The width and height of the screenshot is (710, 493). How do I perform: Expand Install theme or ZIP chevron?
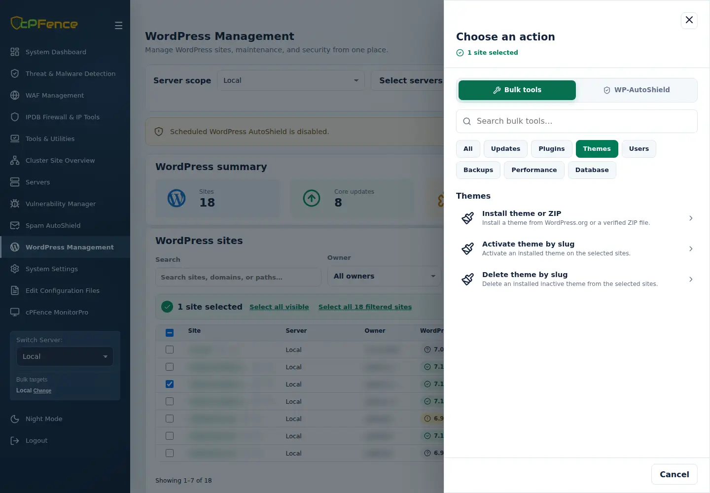[x=691, y=218]
